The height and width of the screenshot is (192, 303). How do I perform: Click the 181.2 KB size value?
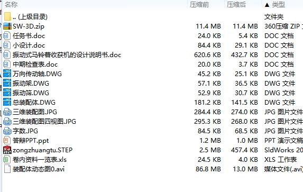pyautogui.click(x=207, y=103)
